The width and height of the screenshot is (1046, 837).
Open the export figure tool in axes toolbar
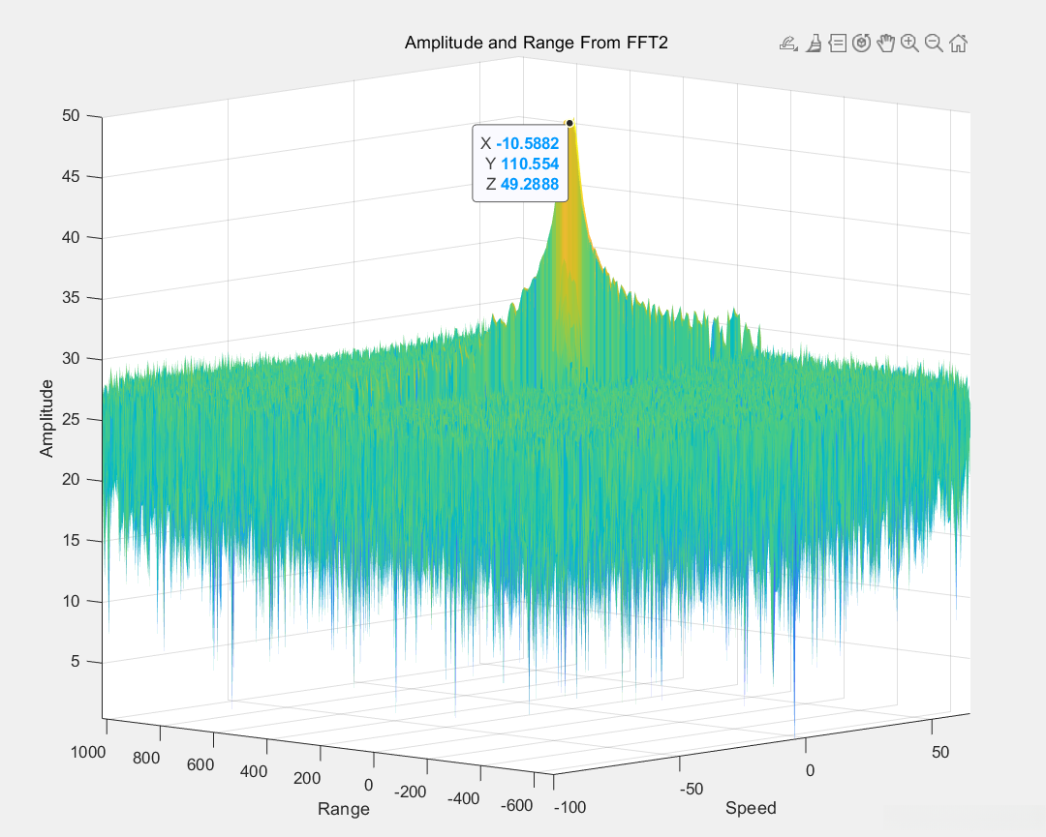(788, 44)
